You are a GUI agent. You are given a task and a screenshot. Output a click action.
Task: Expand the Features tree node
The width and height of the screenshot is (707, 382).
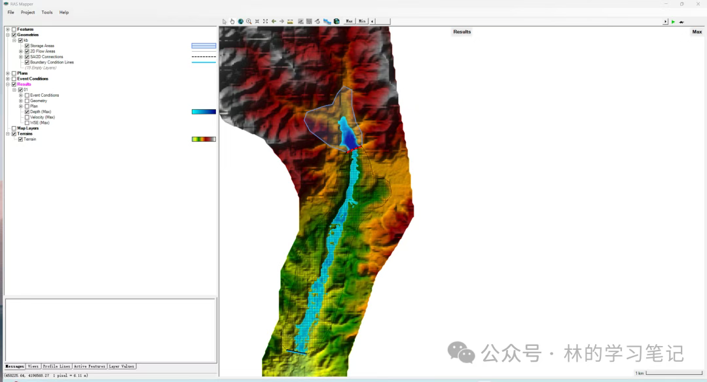coord(8,29)
